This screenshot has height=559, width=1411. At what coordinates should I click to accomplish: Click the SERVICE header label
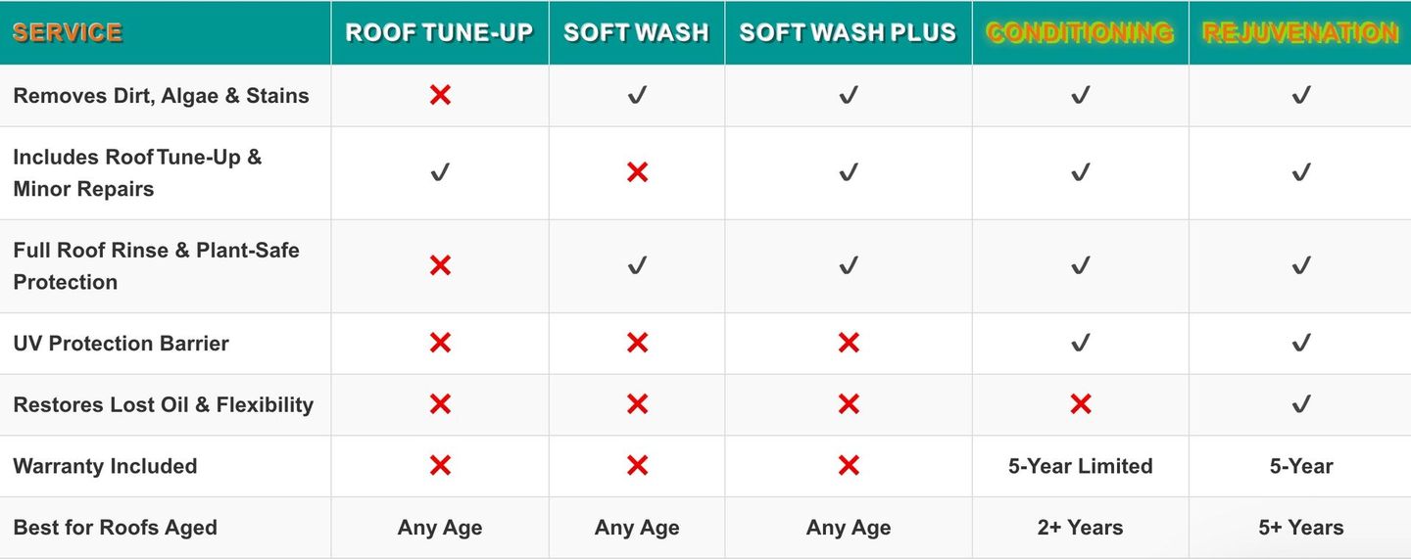pos(68,32)
